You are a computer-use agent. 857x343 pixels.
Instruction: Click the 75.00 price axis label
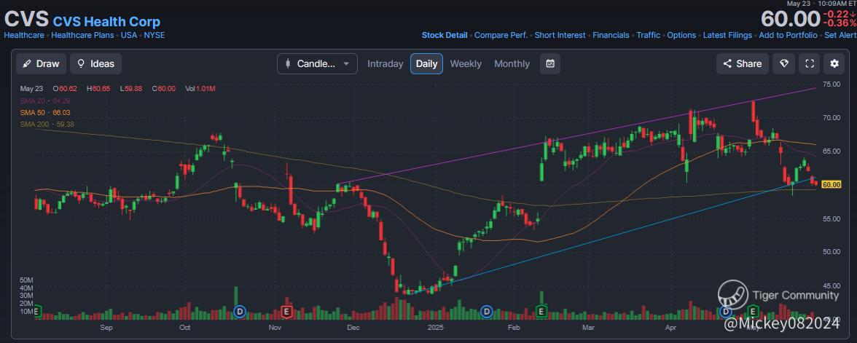click(x=831, y=84)
